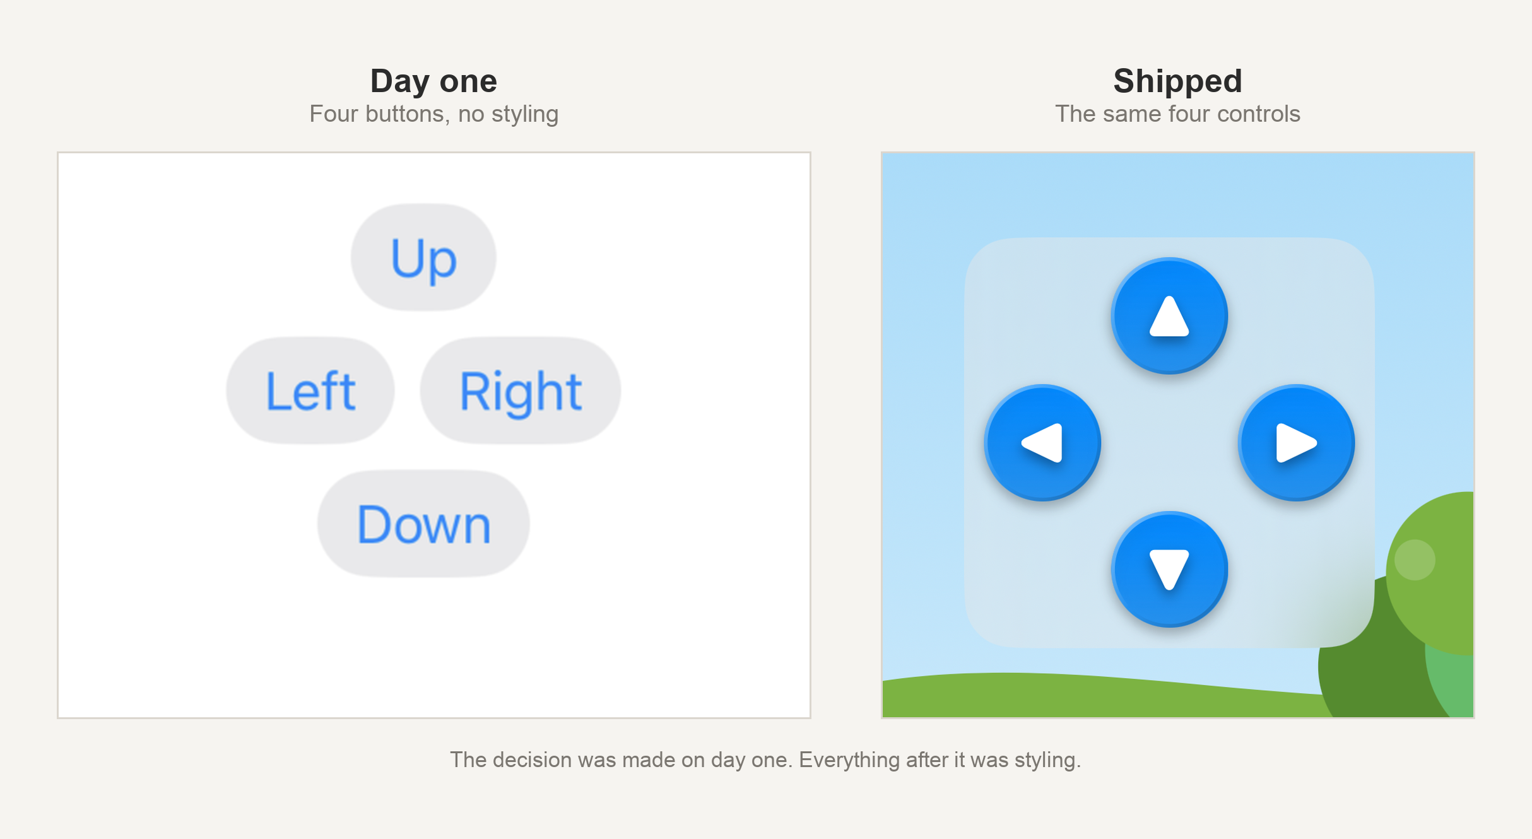Tap the blue up-arrow circular button
The image size is (1532, 839).
click(1169, 315)
